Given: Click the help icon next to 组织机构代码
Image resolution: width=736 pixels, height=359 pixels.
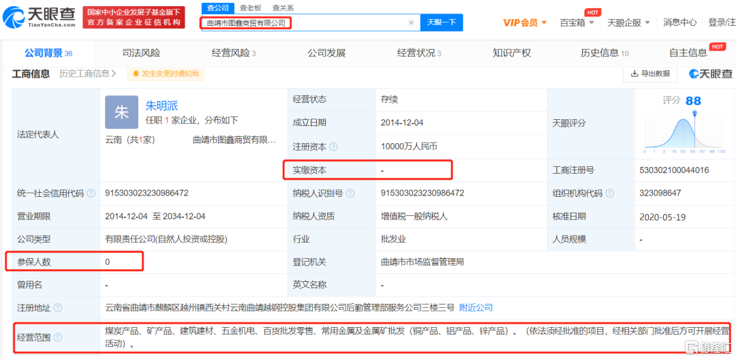Looking at the screenshot, I should click(x=610, y=193).
